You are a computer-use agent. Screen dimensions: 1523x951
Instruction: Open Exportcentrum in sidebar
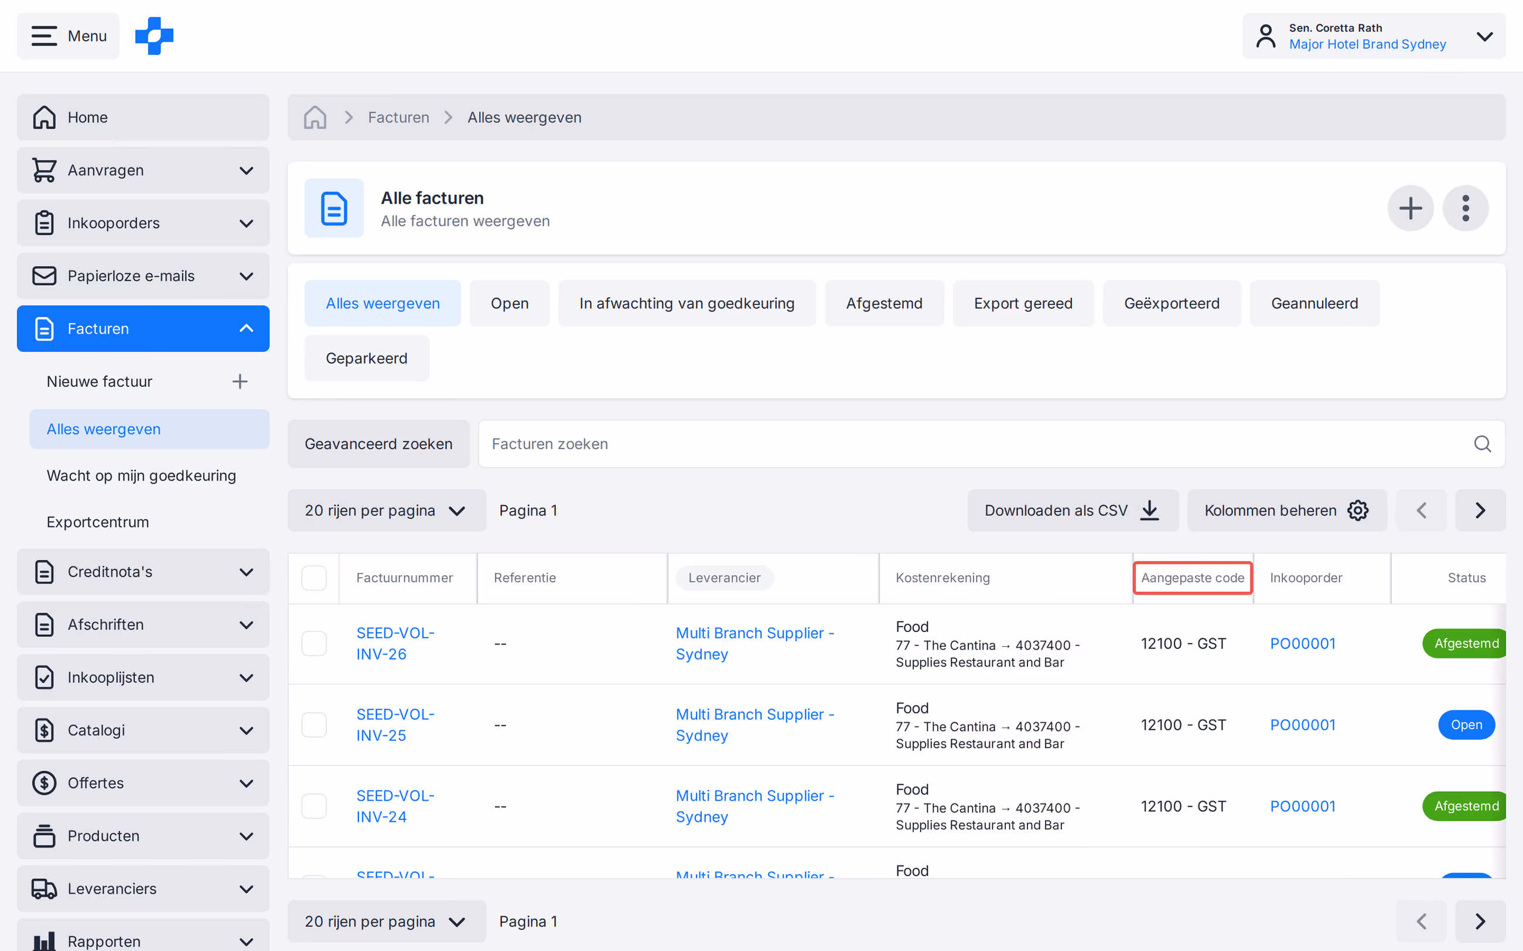point(98,522)
